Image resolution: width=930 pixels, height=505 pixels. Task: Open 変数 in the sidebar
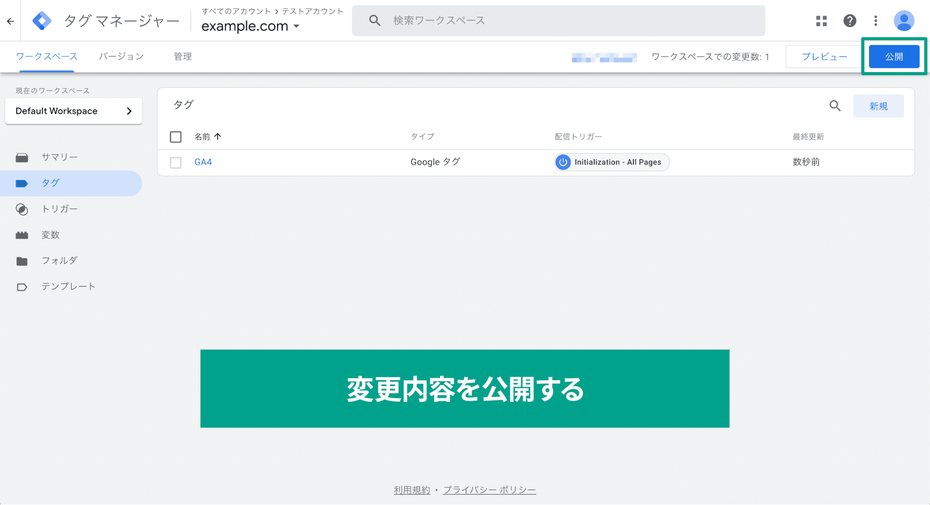pyautogui.click(x=71, y=235)
